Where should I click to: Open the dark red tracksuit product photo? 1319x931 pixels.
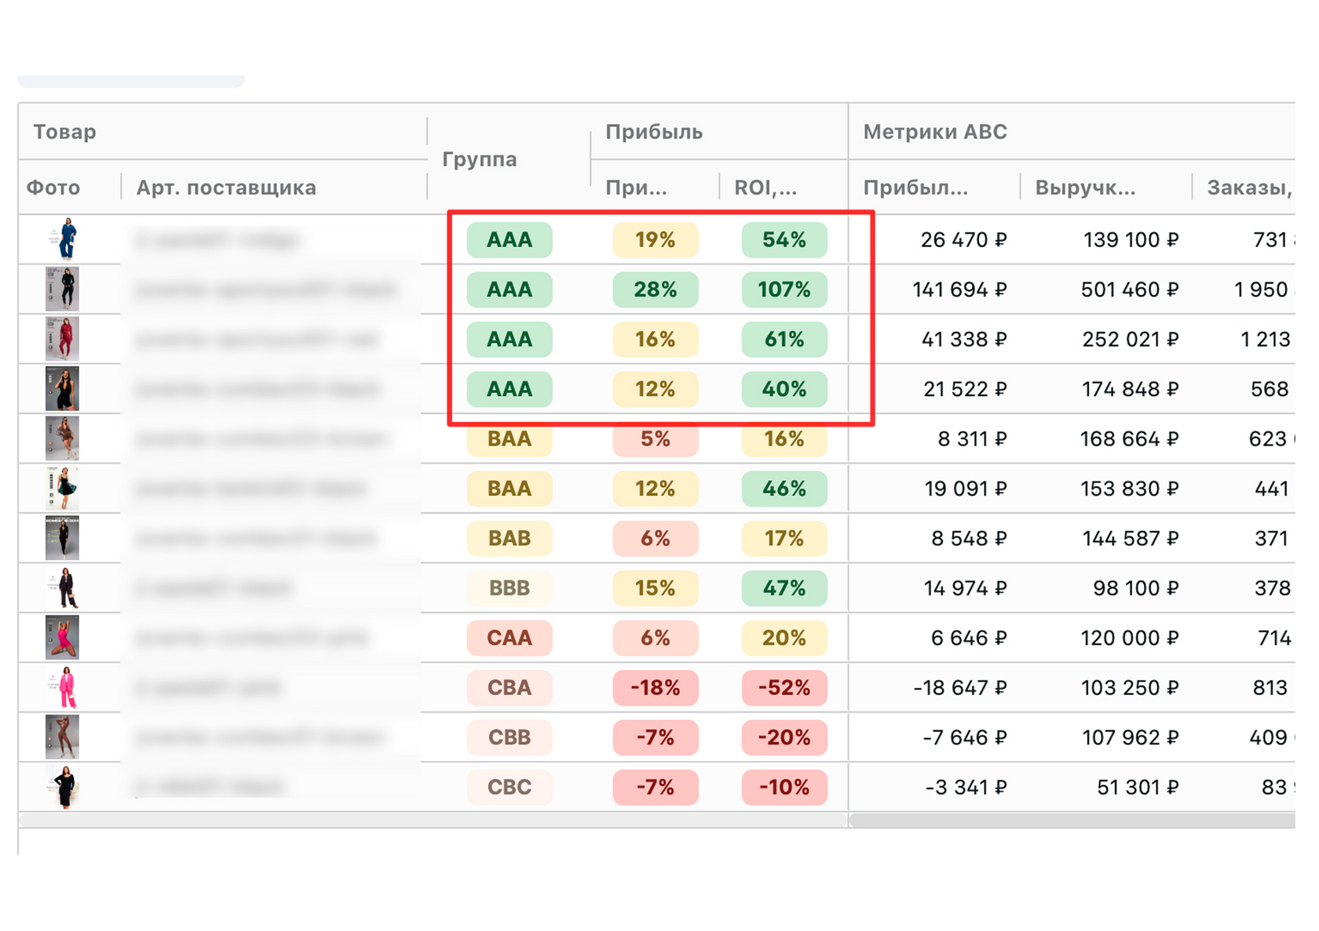coord(63,339)
